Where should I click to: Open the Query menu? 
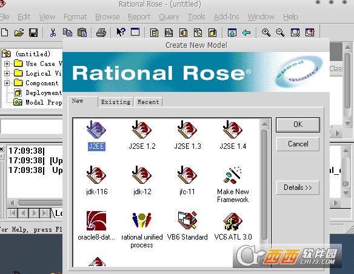[169, 17]
